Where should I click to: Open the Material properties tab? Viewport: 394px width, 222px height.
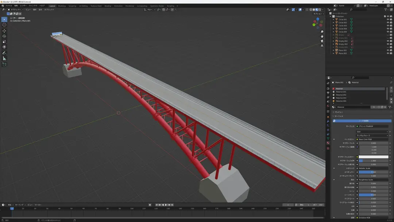pyautogui.click(x=328, y=143)
